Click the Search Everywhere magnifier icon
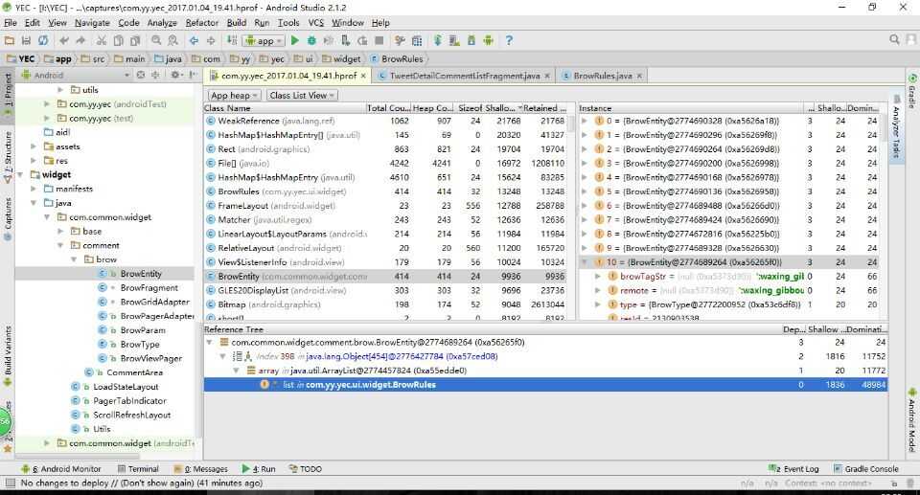 pos(894,39)
